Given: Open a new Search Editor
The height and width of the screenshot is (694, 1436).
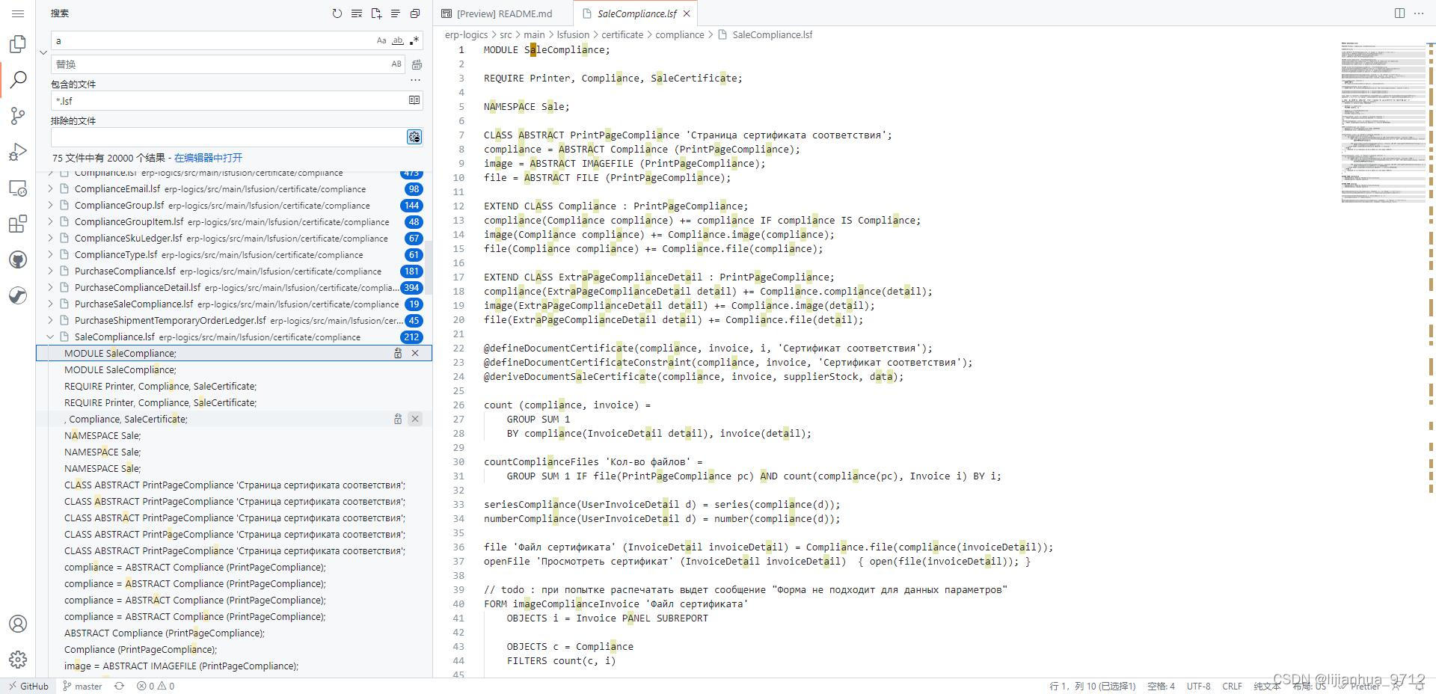Looking at the screenshot, I should click(x=377, y=13).
